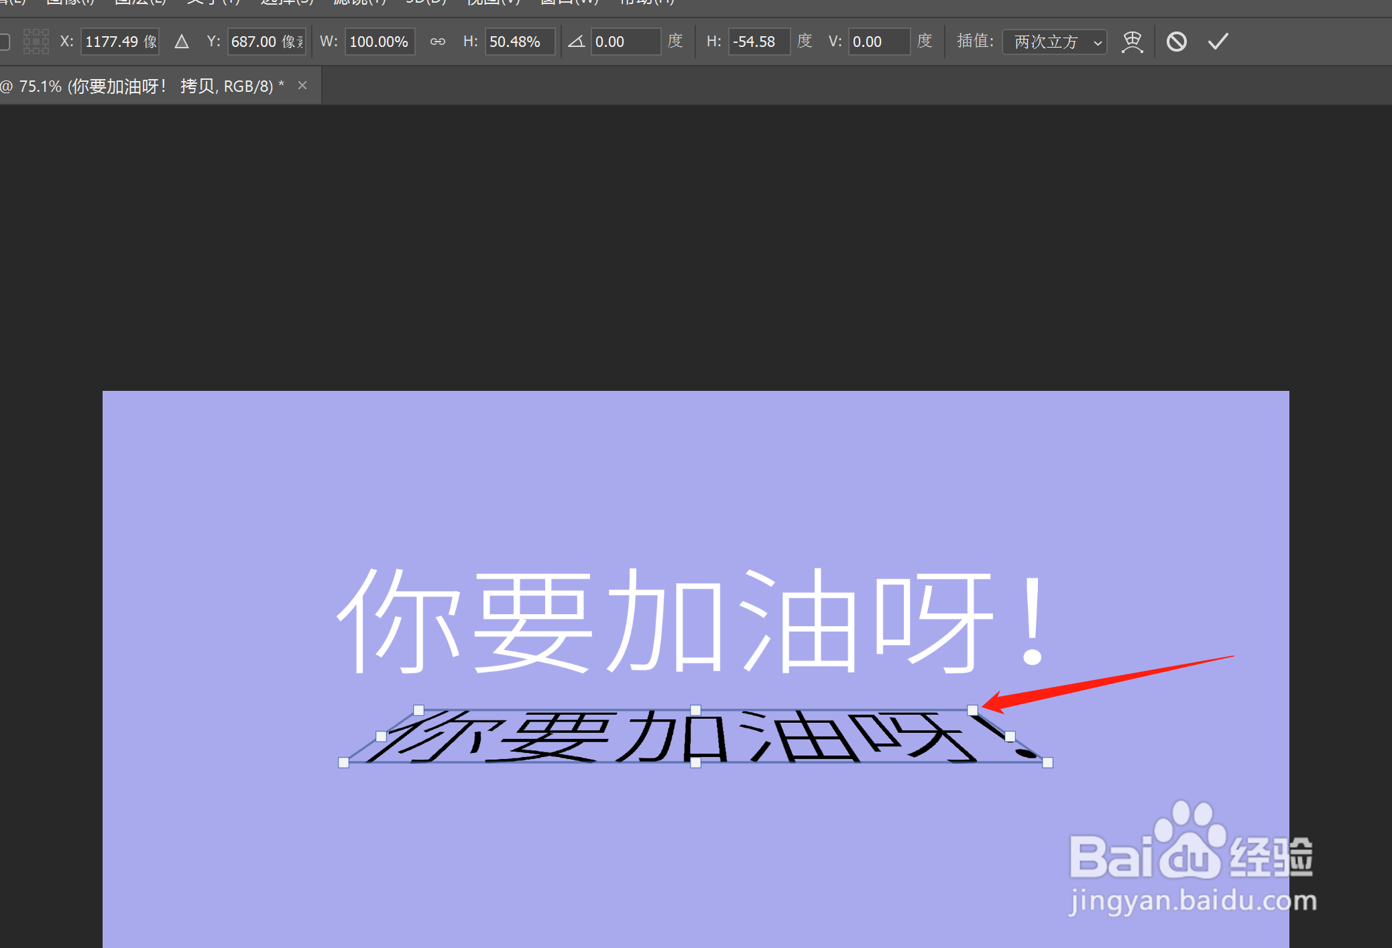Click the right-middle transform handle

pyautogui.click(x=1010, y=736)
